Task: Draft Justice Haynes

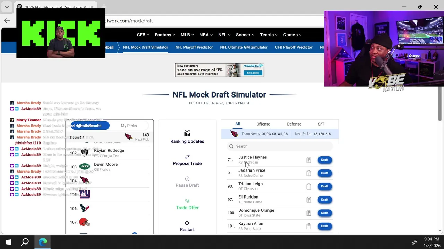Action: [x=325, y=160]
